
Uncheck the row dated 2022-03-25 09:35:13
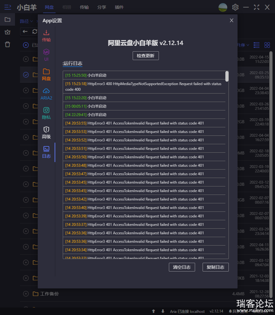click(26, 75)
